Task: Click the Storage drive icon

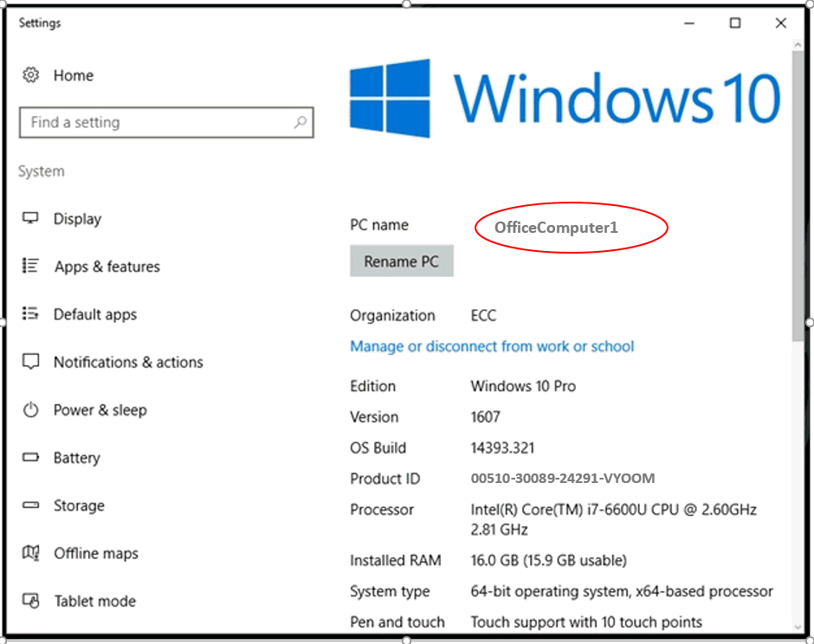Action: pos(31,506)
